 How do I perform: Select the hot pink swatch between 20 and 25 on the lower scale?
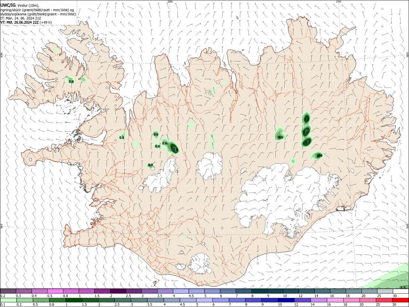click(367, 300)
